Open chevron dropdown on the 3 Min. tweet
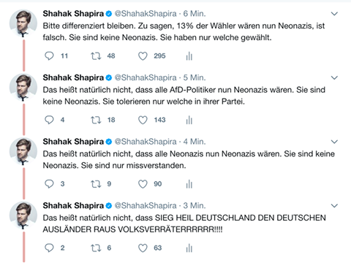 pyautogui.click(x=334, y=206)
